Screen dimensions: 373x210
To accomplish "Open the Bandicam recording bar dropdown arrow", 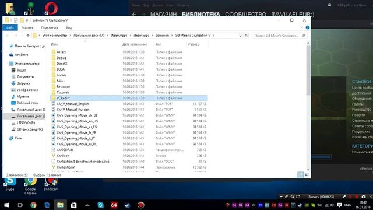I will 281,197.
